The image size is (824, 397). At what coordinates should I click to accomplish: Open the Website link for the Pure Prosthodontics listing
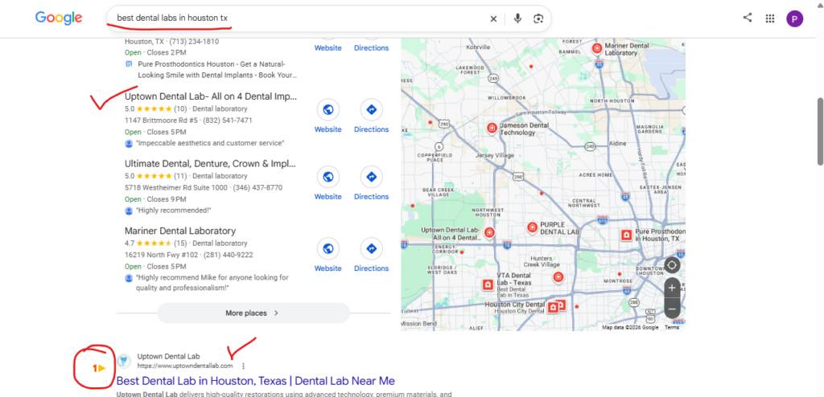coord(328,47)
